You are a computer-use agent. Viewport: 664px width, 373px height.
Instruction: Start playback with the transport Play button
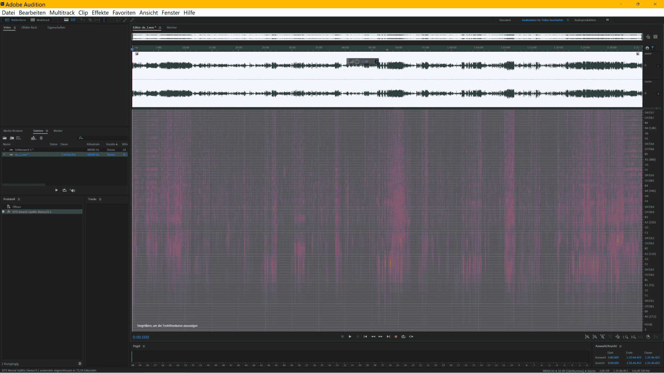tap(350, 337)
